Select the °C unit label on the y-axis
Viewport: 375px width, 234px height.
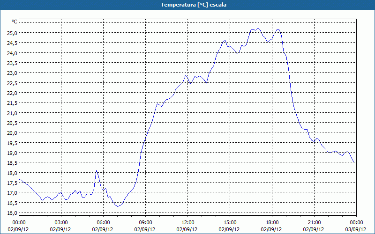[x=15, y=22]
